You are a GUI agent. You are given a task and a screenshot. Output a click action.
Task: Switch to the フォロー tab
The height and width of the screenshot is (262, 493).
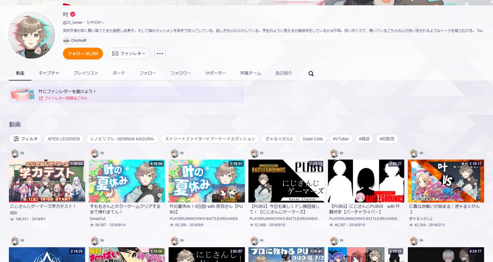(148, 73)
